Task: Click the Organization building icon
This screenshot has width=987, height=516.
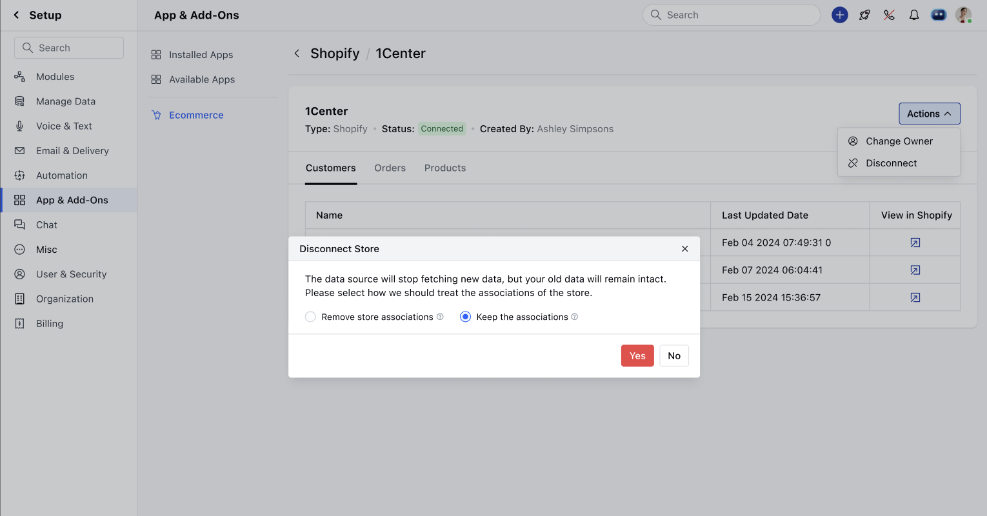Action: click(20, 299)
